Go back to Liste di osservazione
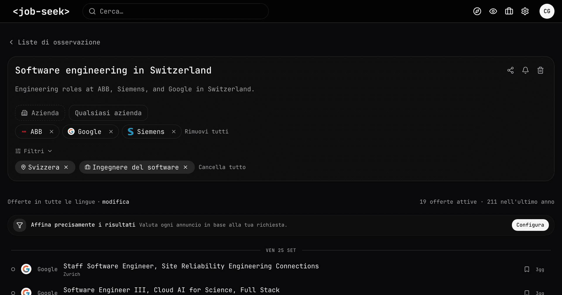The image size is (562, 295). click(x=55, y=42)
